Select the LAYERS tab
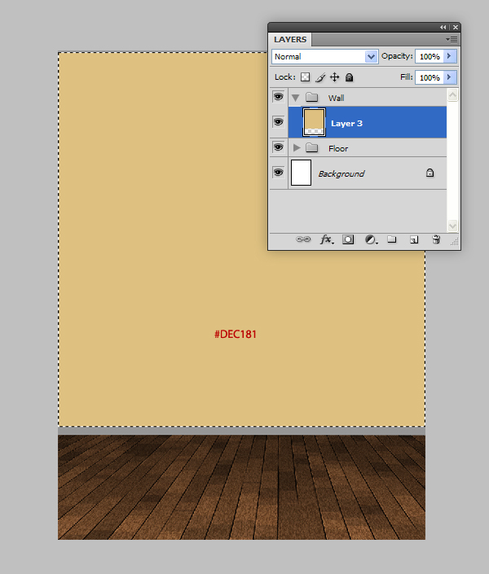The width and height of the screenshot is (489, 574). [x=290, y=39]
